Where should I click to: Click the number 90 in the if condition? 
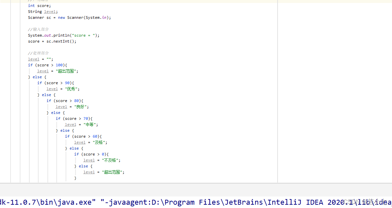pyautogui.click(x=67, y=83)
